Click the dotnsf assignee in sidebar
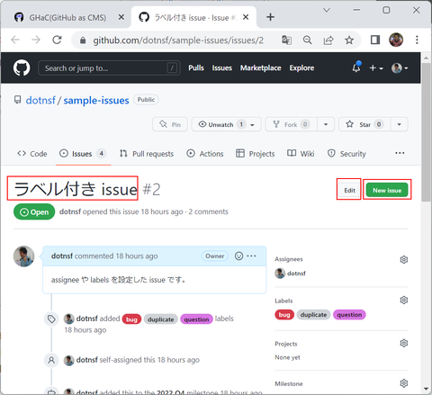The image size is (432, 395). point(291,274)
